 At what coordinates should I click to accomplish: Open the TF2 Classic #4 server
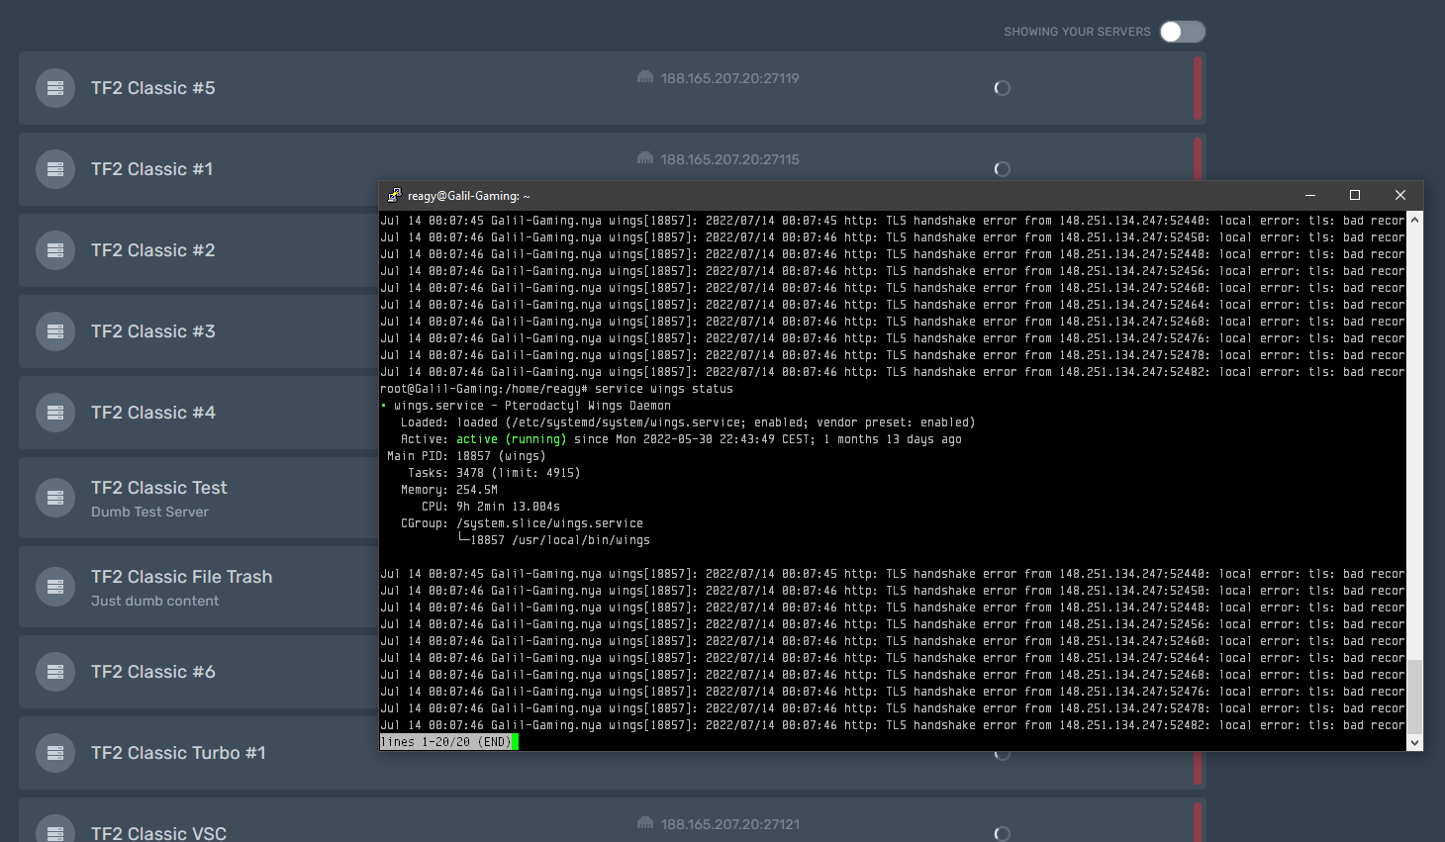coord(153,413)
